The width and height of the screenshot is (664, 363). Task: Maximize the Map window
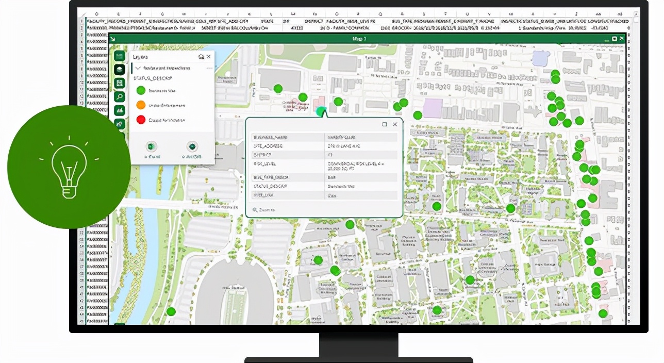tap(615, 39)
